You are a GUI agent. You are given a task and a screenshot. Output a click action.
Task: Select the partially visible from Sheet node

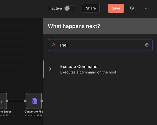coord(3,101)
